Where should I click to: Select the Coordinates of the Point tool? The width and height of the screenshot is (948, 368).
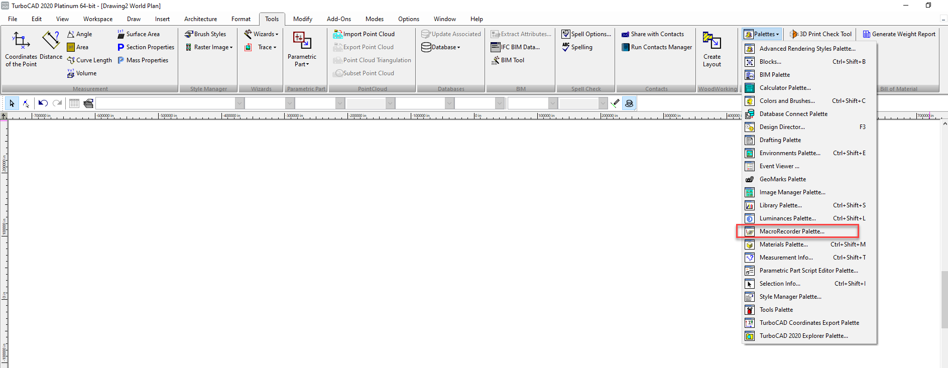tap(21, 49)
